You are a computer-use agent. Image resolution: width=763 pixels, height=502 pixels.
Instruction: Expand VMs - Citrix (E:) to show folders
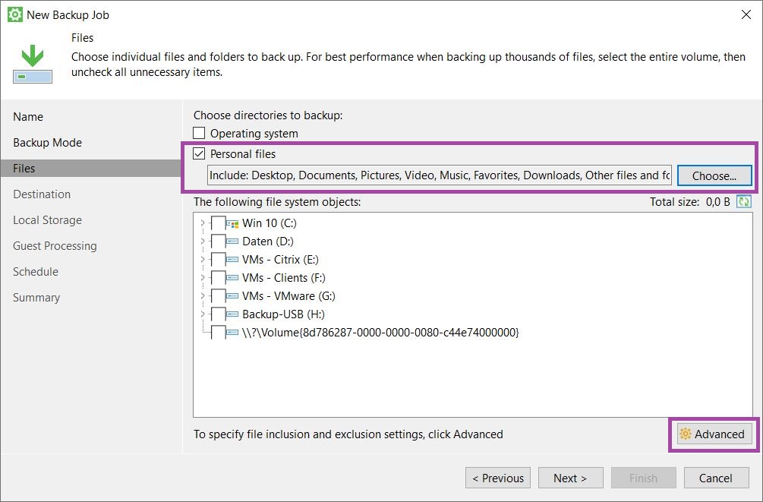tap(201, 260)
